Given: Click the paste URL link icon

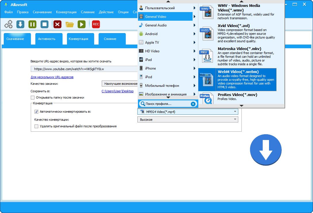Looking at the screenshot, I should point(8,24).
